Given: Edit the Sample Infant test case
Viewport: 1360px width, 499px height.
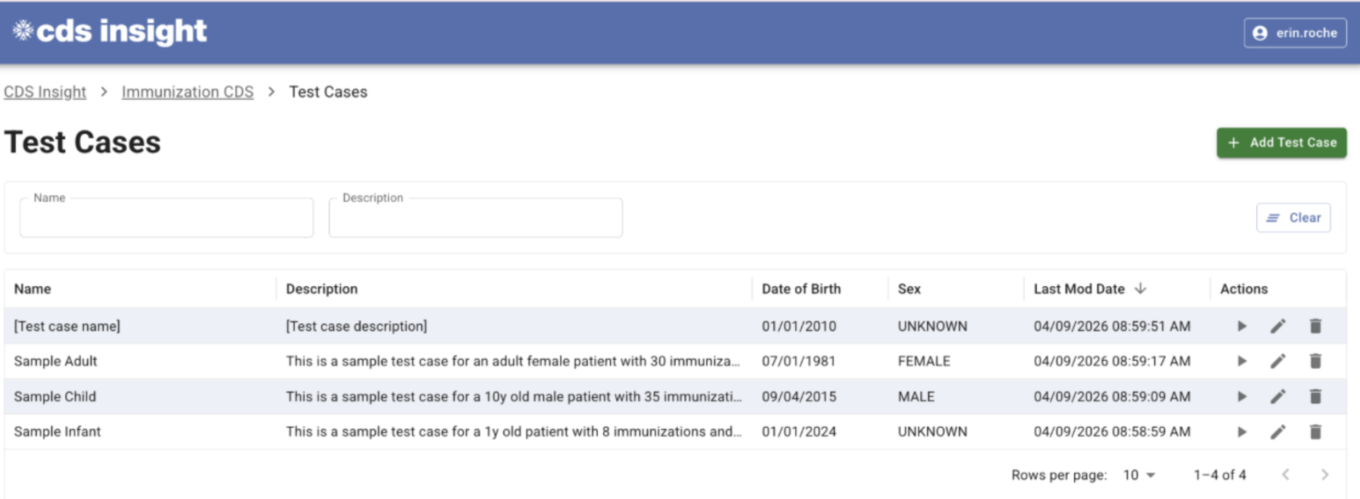Looking at the screenshot, I should point(1278,432).
